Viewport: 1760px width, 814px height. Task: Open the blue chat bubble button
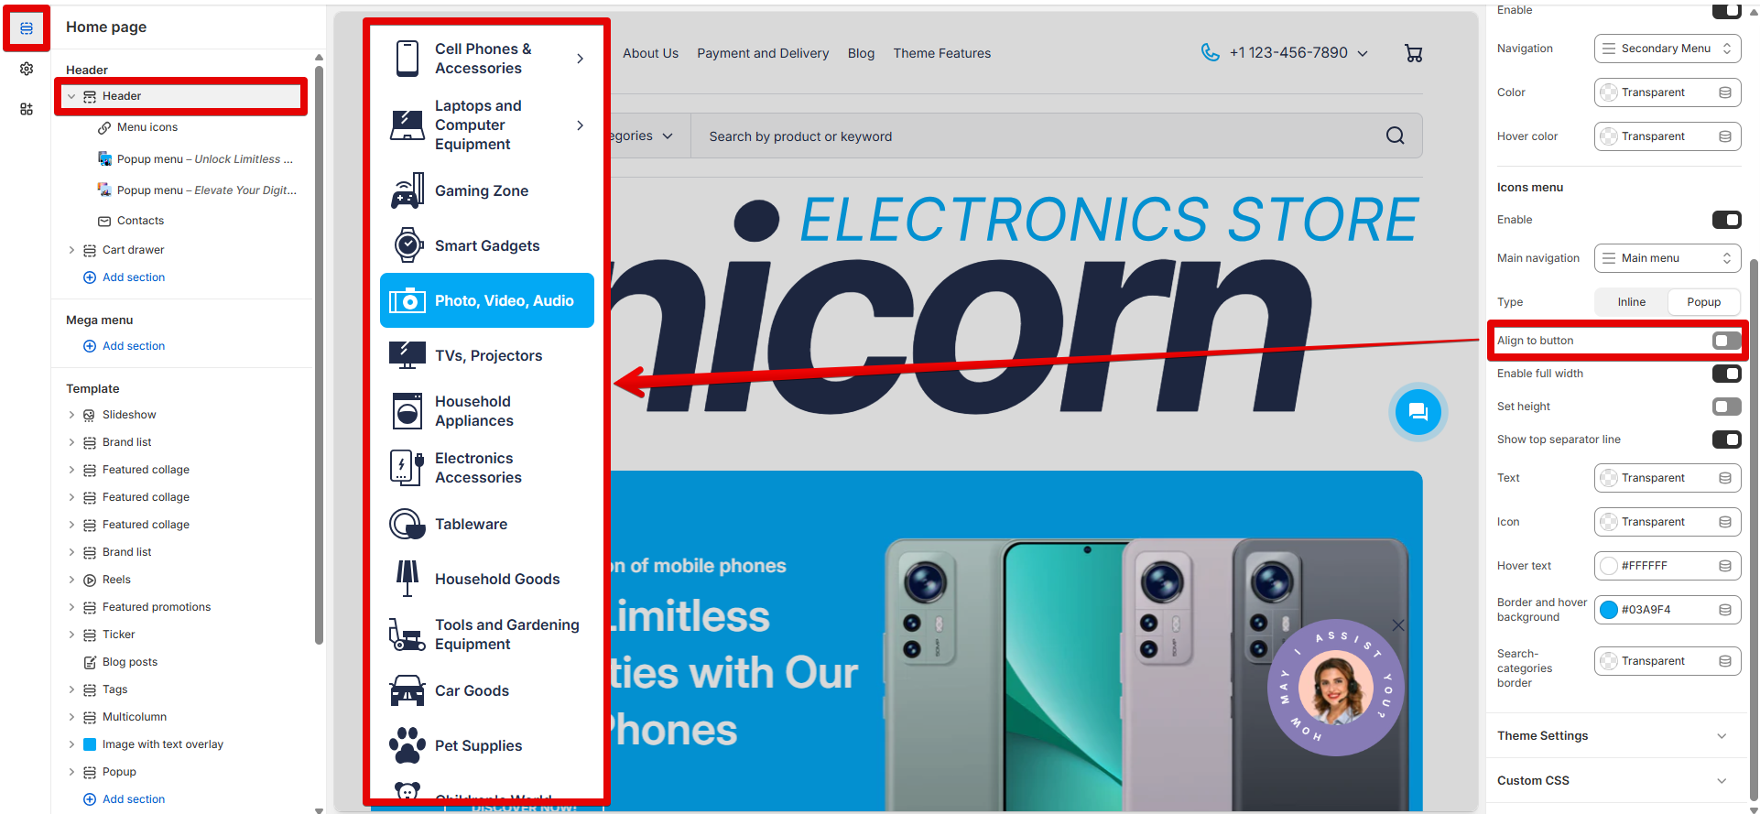pyautogui.click(x=1418, y=412)
